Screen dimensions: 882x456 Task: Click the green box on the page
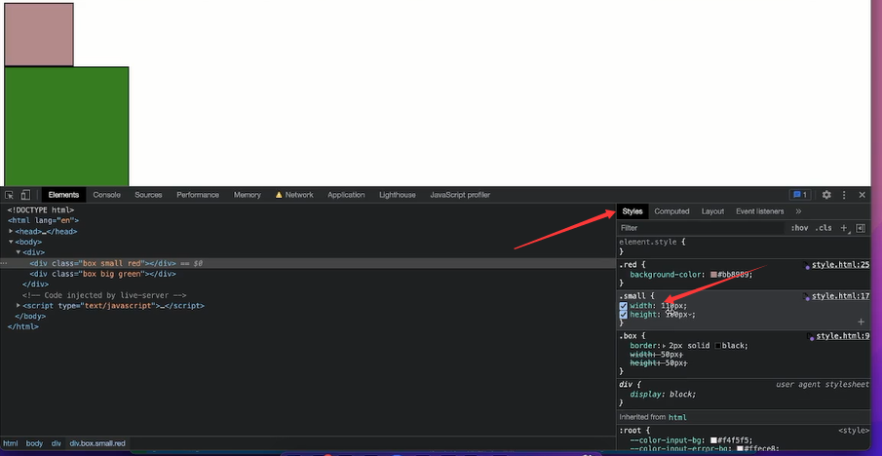click(66, 127)
